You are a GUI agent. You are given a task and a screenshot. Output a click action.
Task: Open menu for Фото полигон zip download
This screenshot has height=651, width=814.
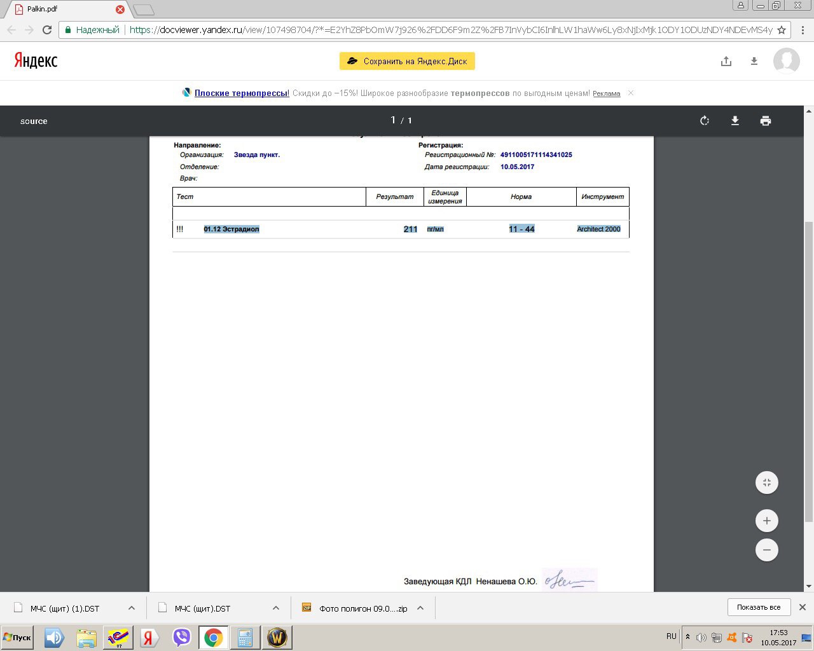point(420,608)
